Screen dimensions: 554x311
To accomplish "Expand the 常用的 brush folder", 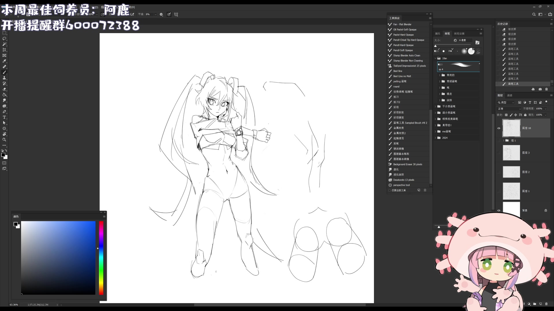I will 440,75.
